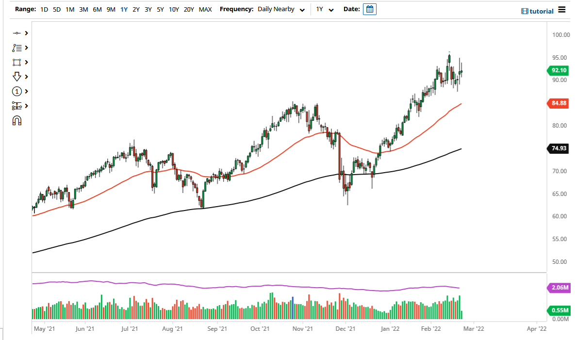Expand the trendline tool submenu chevron

click(x=26, y=33)
